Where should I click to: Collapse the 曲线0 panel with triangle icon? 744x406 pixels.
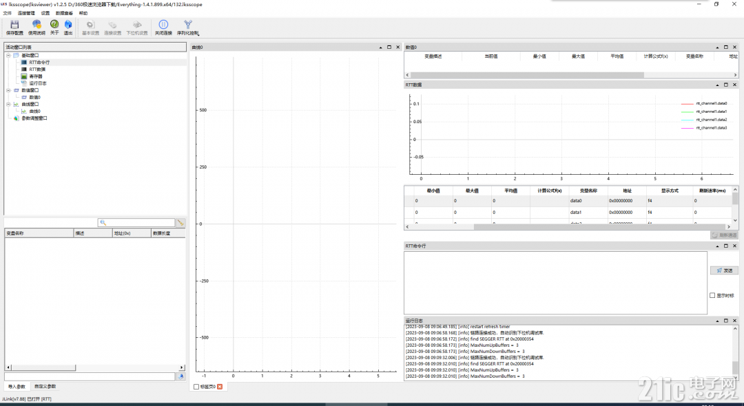[380, 47]
